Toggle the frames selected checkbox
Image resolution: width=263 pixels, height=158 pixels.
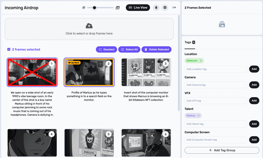(9, 49)
